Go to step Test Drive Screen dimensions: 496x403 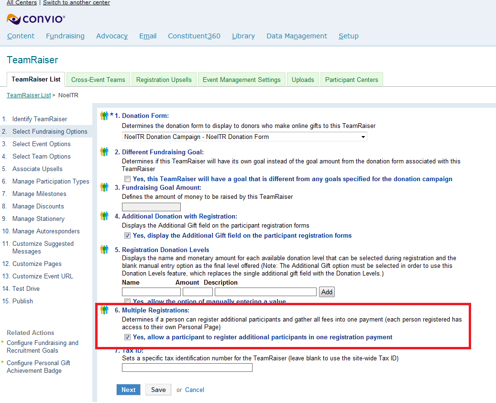tap(26, 288)
